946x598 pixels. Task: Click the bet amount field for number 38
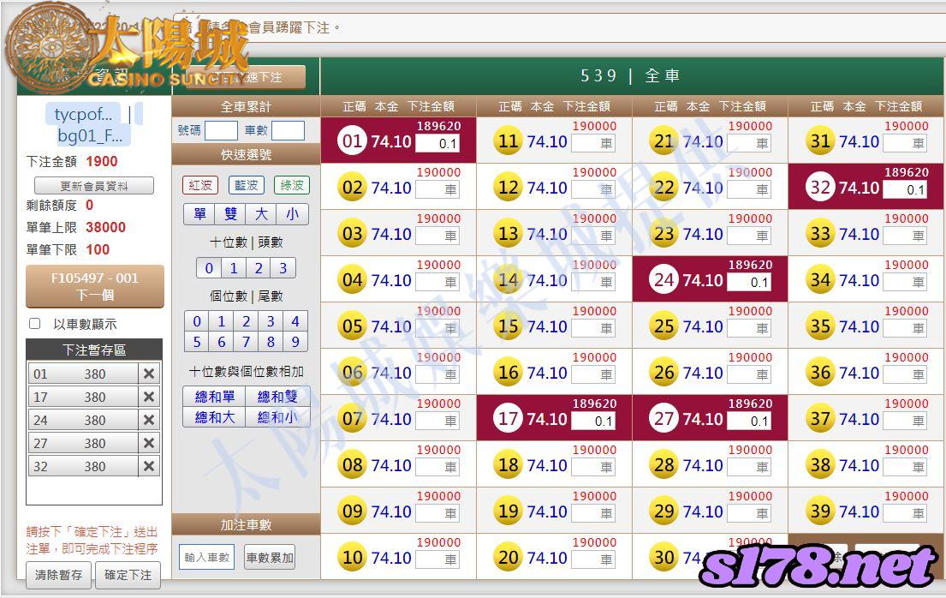pyautogui.click(x=905, y=468)
